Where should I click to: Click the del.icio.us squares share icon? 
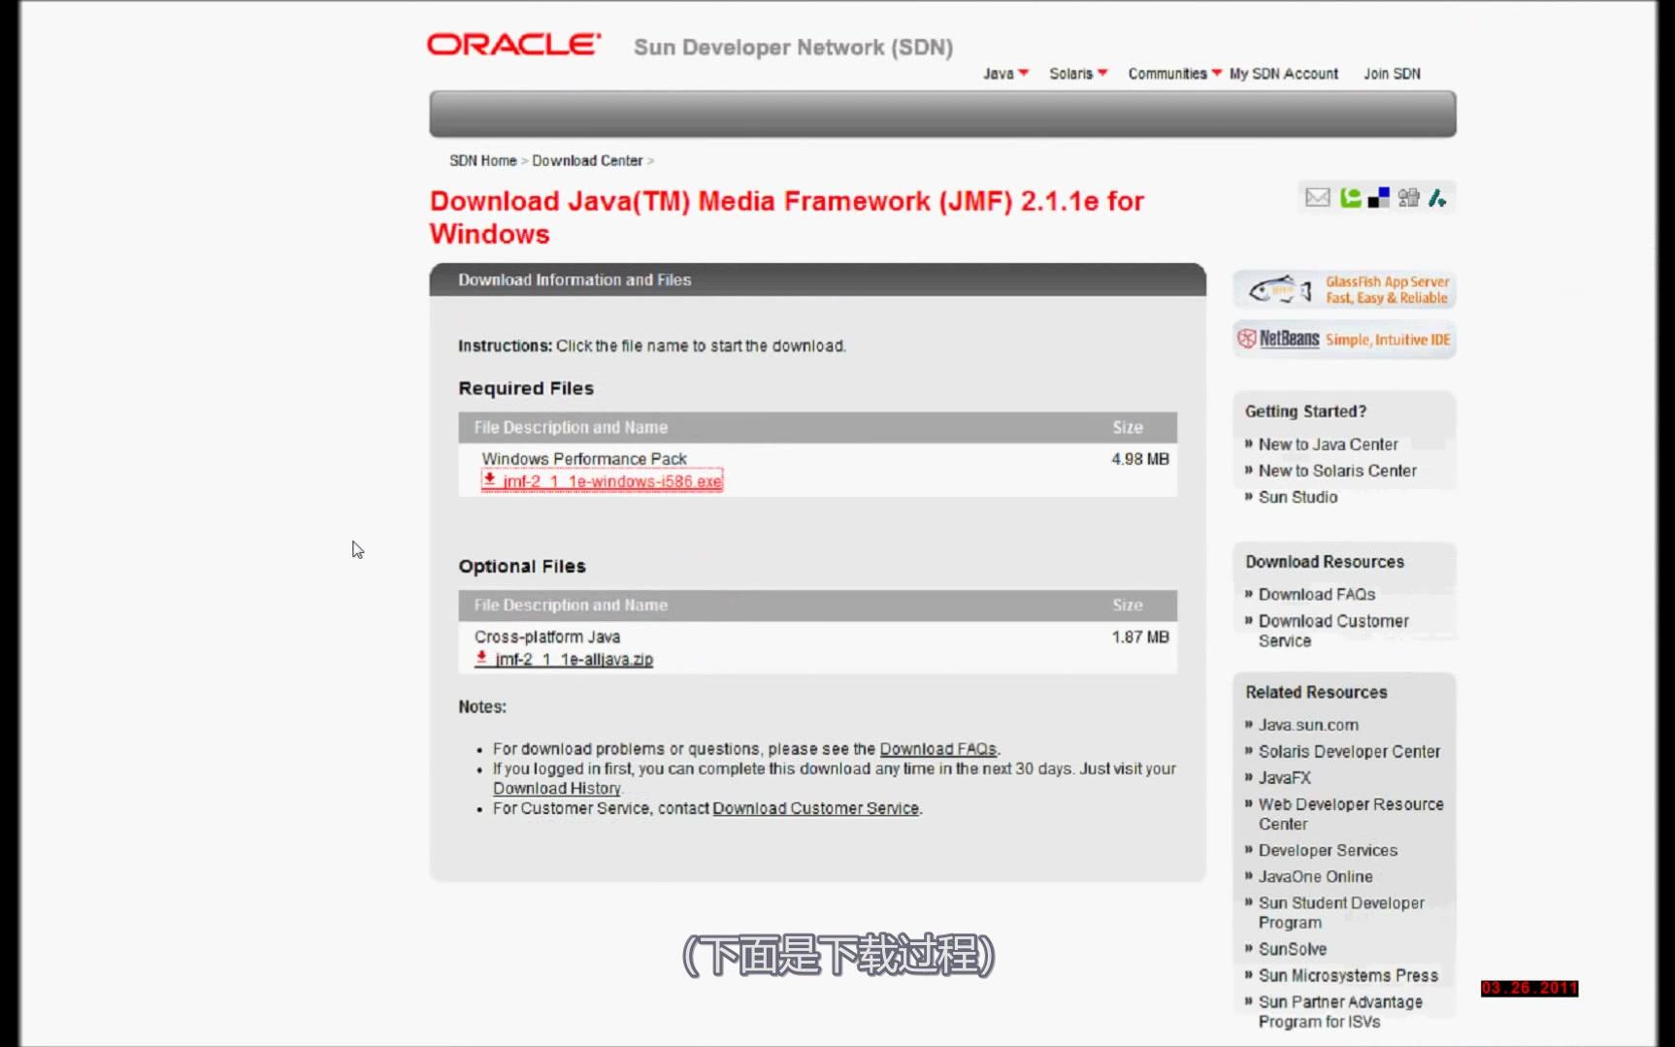pos(1379,198)
